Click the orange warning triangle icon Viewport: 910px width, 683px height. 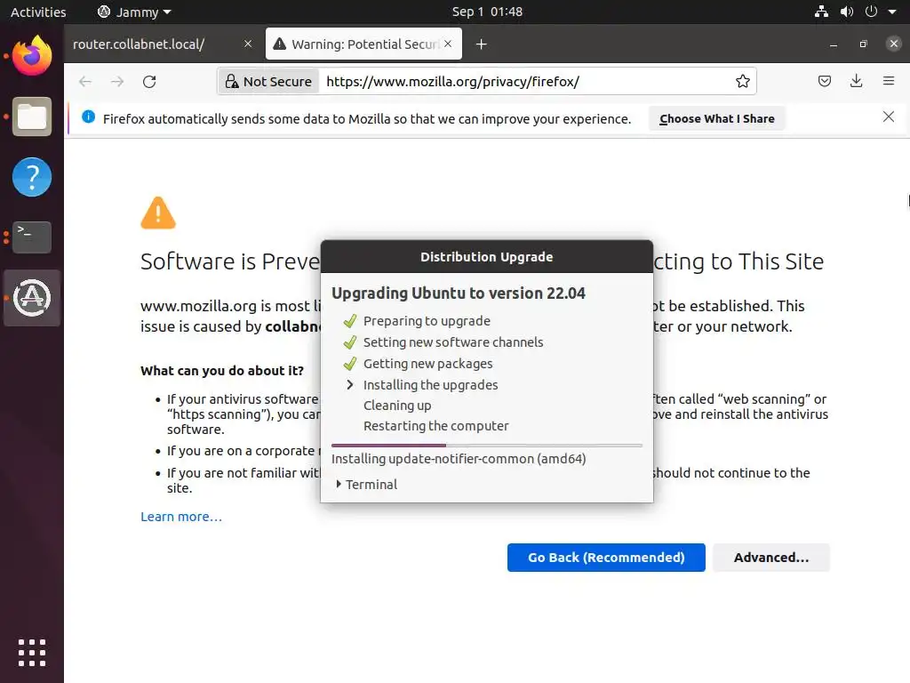[x=158, y=213]
